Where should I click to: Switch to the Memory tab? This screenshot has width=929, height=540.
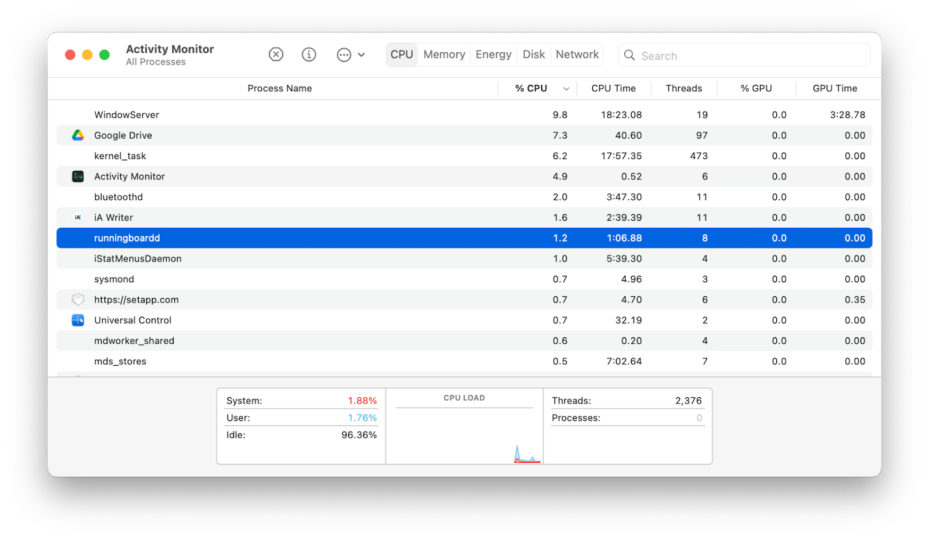[444, 55]
